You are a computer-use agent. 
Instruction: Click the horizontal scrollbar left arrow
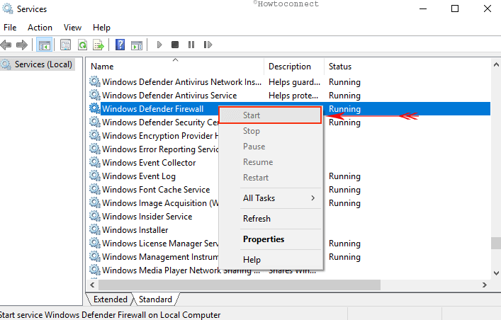click(x=92, y=285)
